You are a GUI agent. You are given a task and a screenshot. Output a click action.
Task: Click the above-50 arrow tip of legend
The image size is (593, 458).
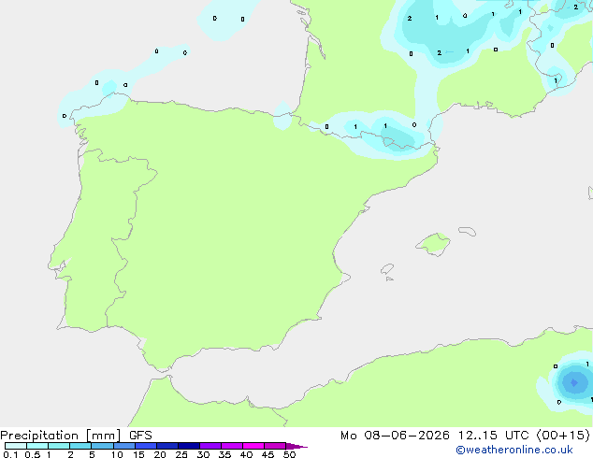[x=296, y=446]
